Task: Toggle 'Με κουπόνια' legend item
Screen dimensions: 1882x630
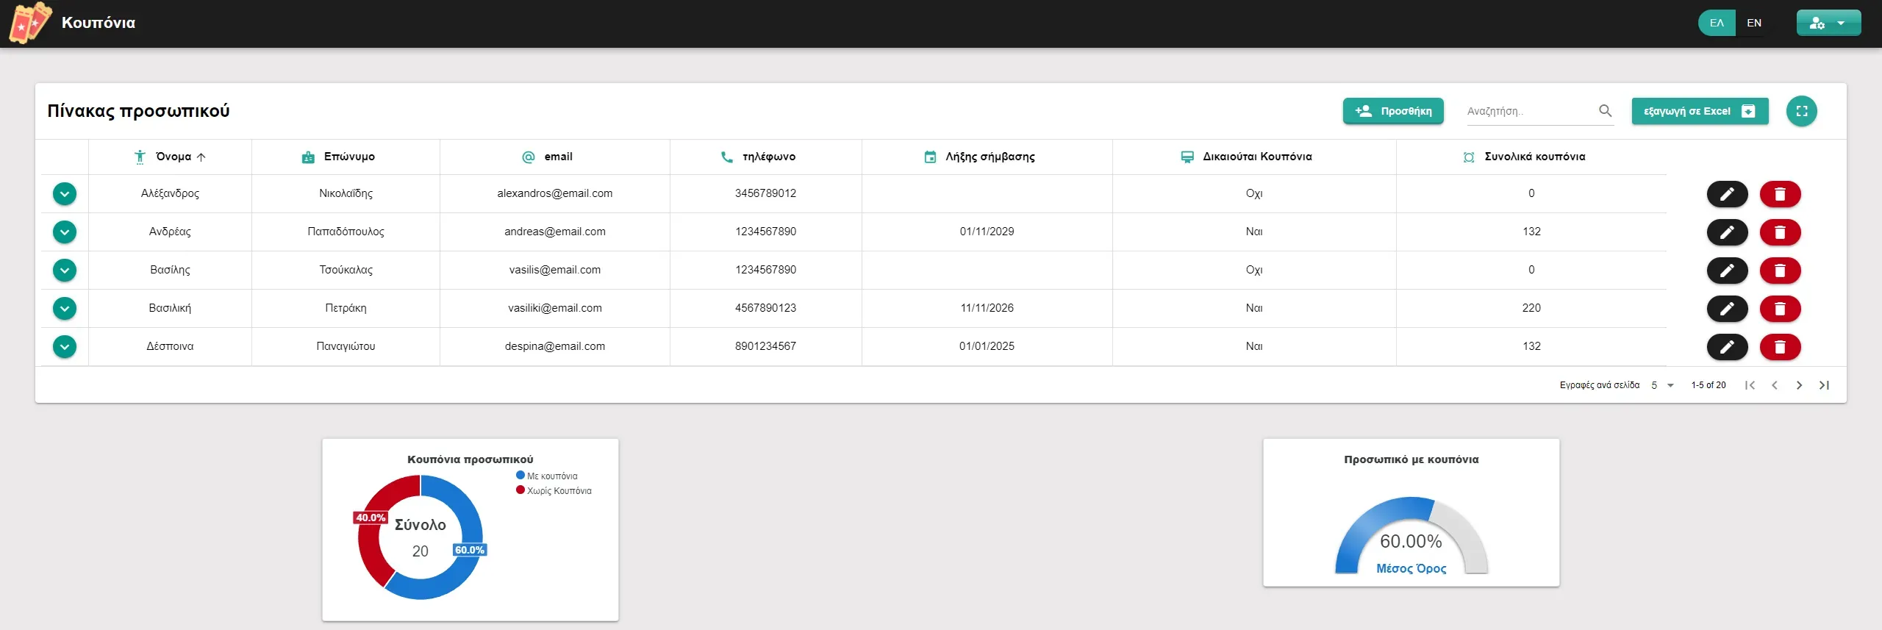Action: tap(547, 476)
